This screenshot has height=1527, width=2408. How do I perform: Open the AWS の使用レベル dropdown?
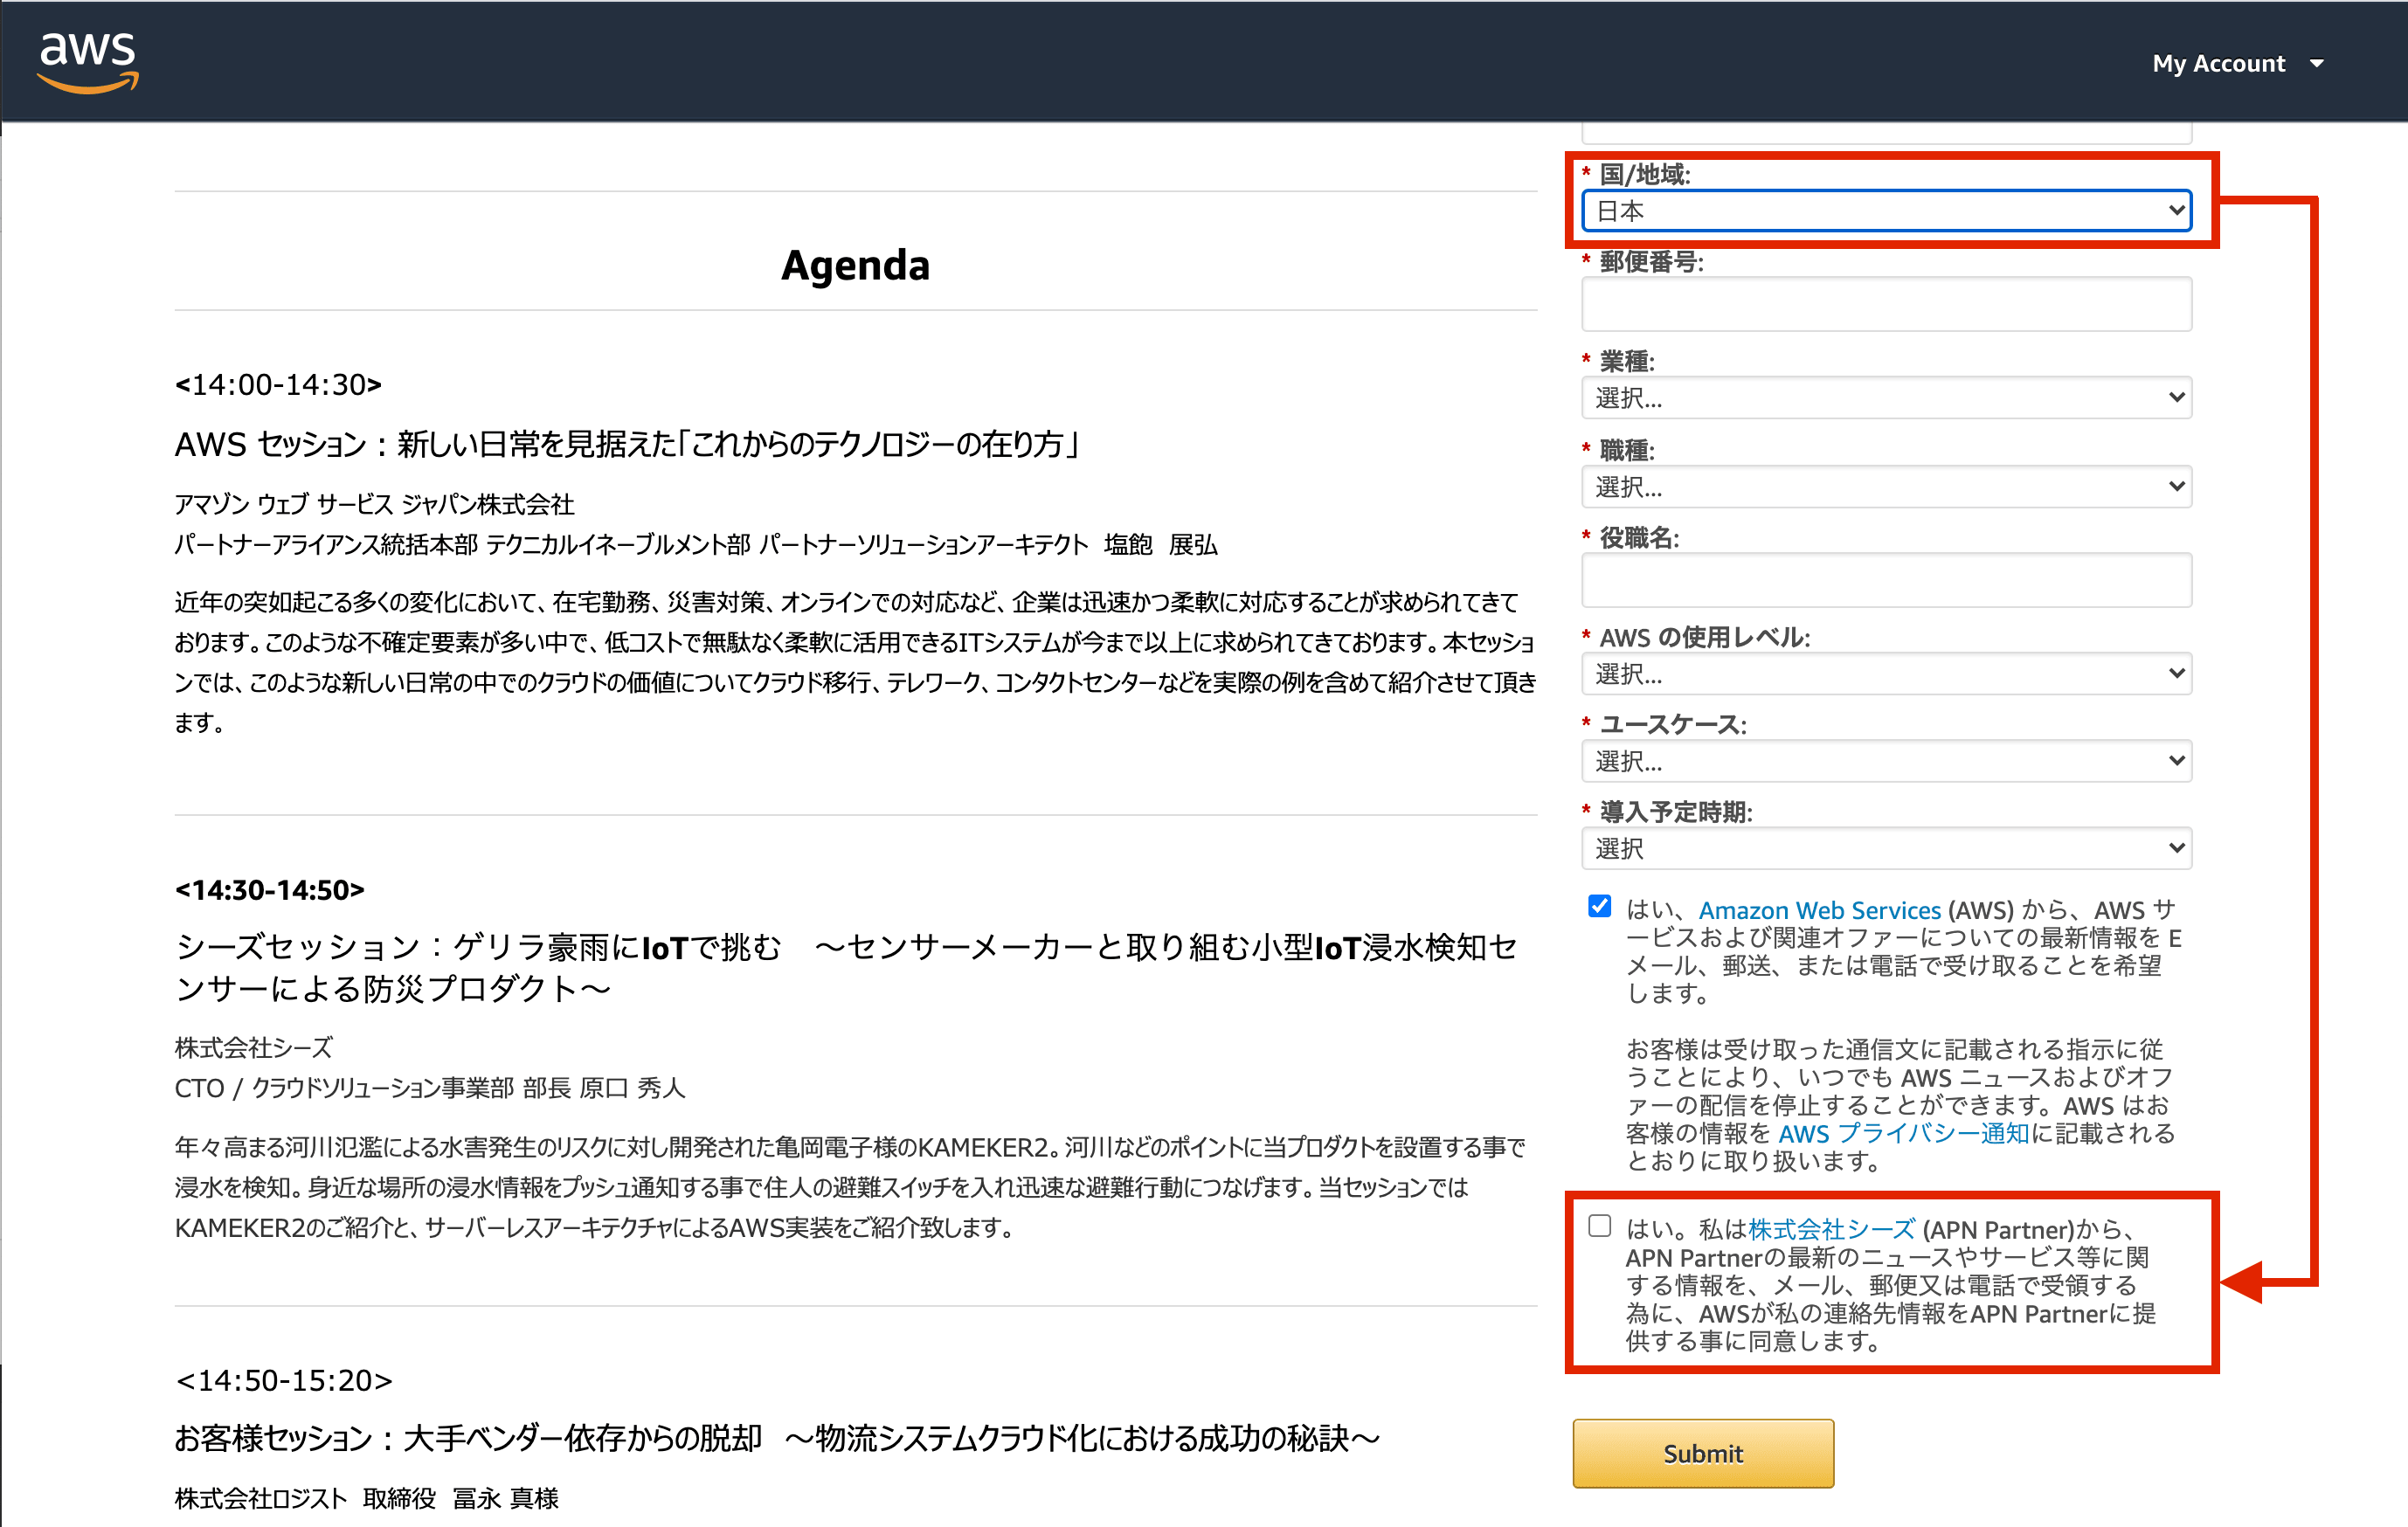pyautogui.click(x=1885, y=674)
